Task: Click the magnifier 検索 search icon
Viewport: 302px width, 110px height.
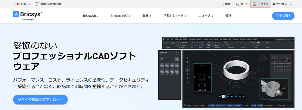Action: click(222, 4)
